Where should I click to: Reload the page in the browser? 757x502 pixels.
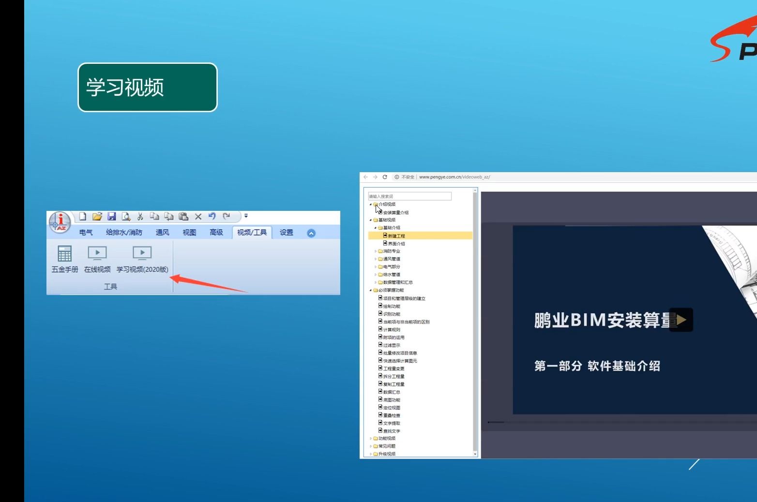(385, 177)
